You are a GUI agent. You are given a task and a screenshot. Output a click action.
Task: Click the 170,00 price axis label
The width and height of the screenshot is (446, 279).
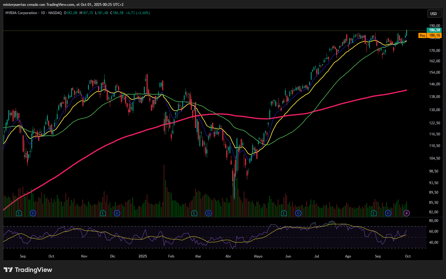435,51
